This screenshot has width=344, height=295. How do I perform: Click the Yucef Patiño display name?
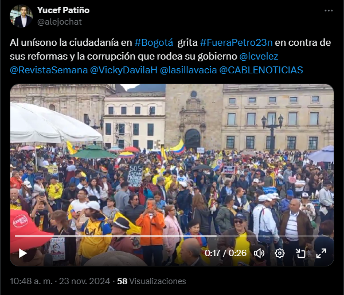[63, 10]
